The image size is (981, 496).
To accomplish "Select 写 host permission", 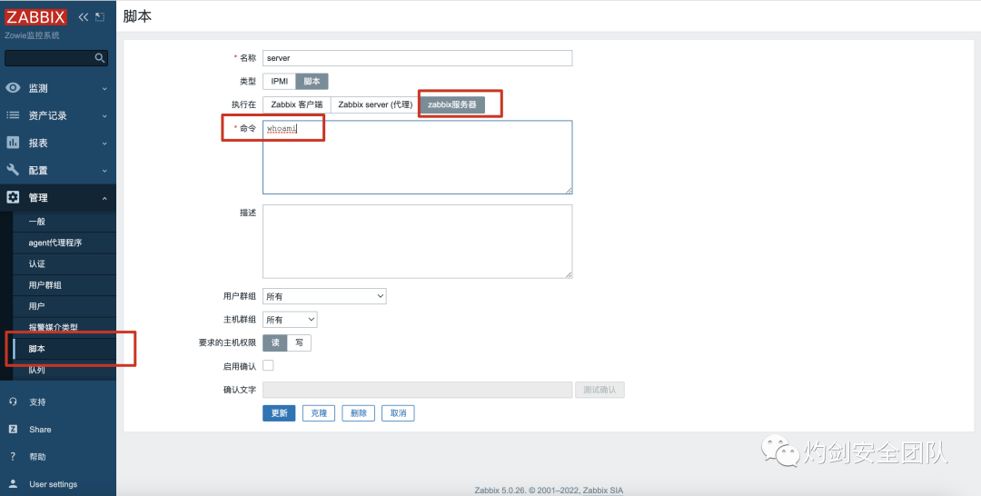I will 299,342.
